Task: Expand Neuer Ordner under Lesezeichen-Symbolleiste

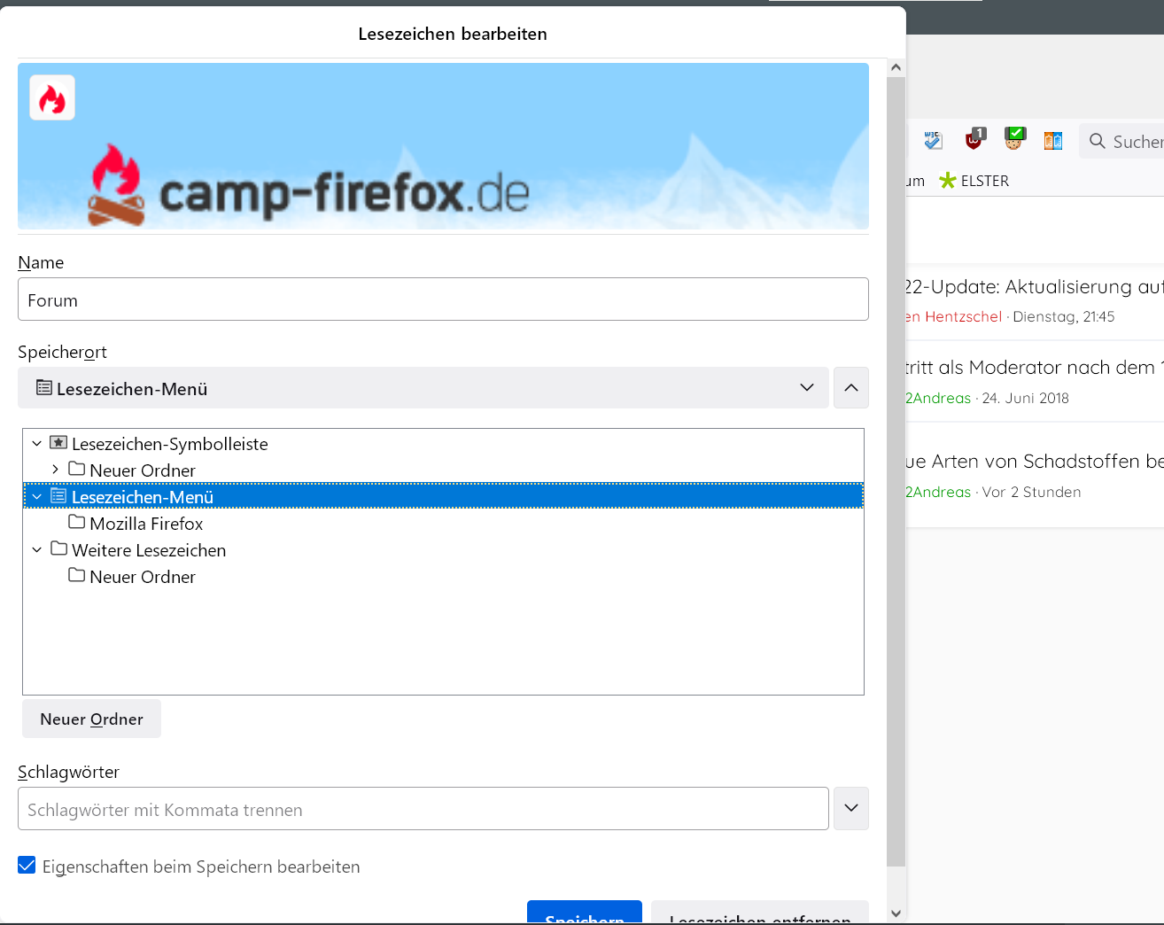Action: 55,470
